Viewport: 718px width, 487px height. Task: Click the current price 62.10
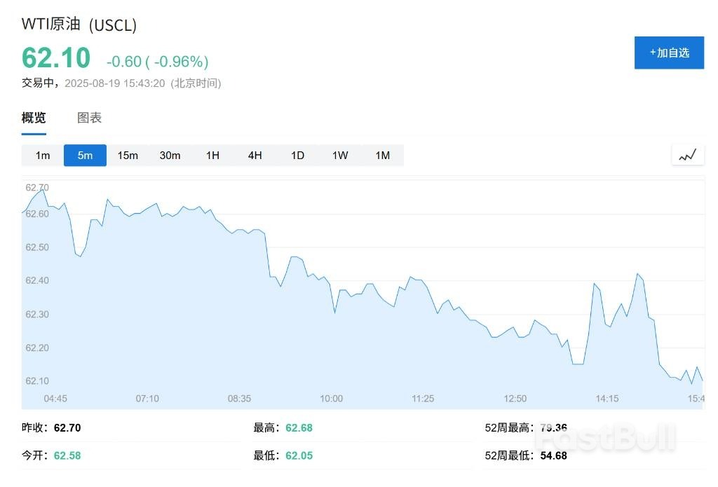(x=55, y=58)
